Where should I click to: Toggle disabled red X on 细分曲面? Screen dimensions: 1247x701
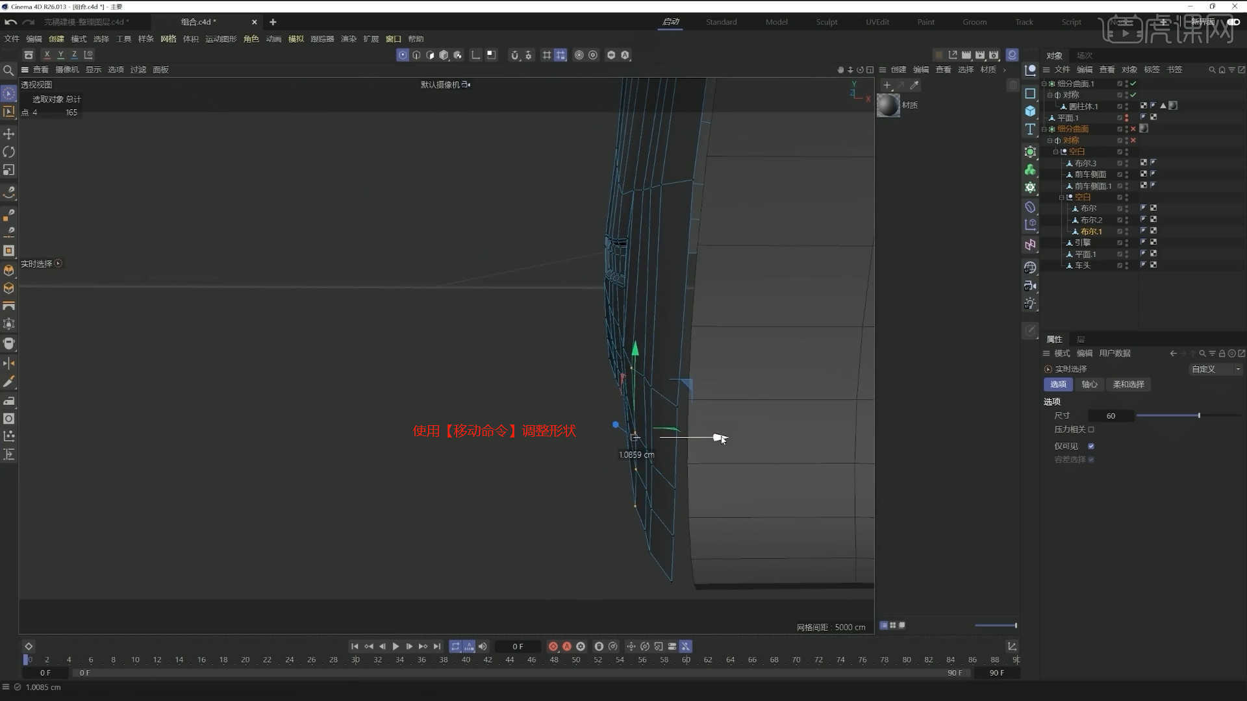pyautogui.click(x=1133, y=129)
